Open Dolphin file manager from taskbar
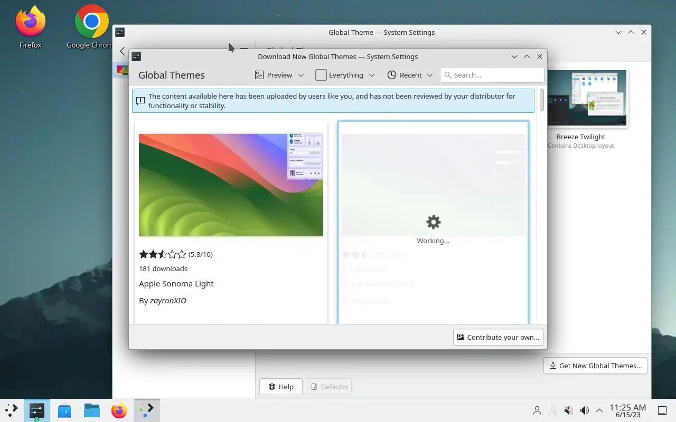The height and width of the screenshot is (422, 676). click(92, 410)
